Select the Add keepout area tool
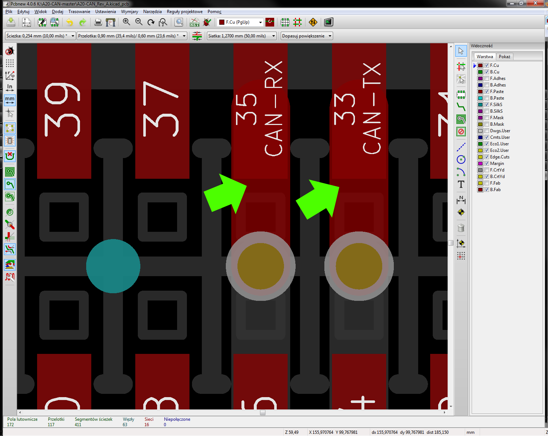The height and width of the screenshot is (436, 548). point(461,131)
